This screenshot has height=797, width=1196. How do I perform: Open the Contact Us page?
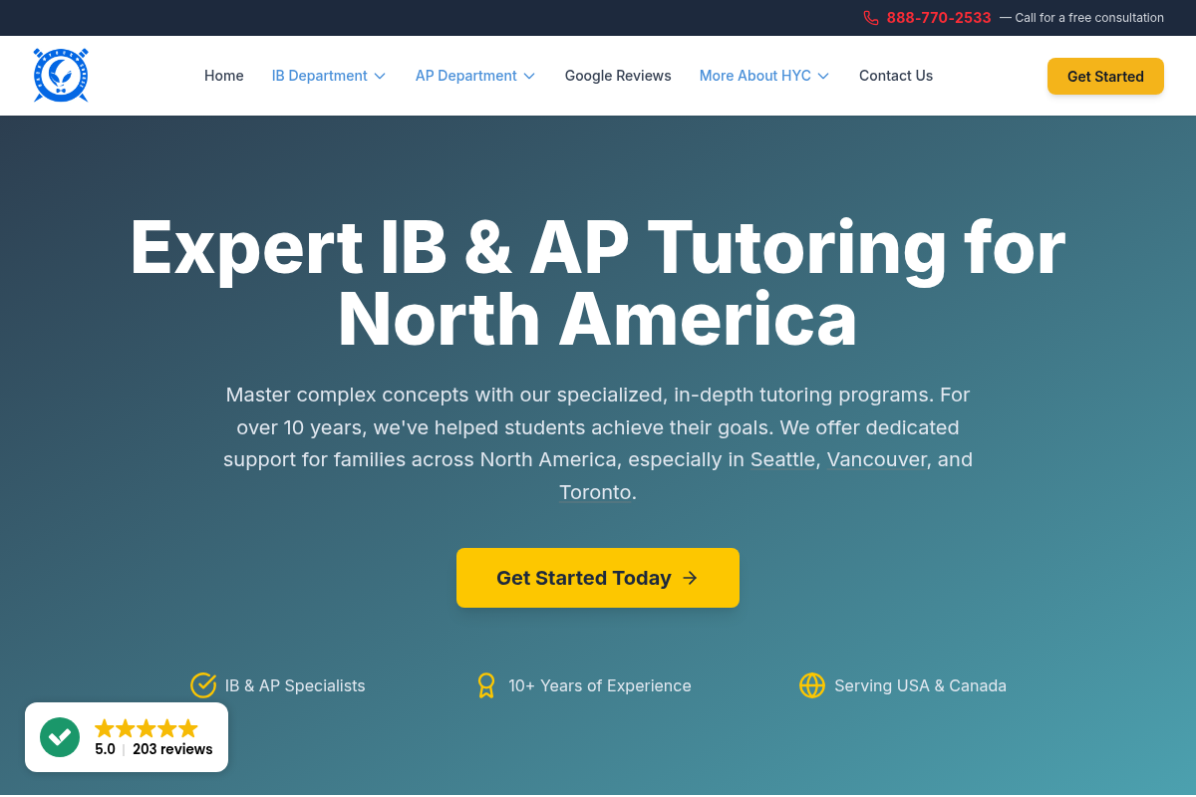click(896, 76)
